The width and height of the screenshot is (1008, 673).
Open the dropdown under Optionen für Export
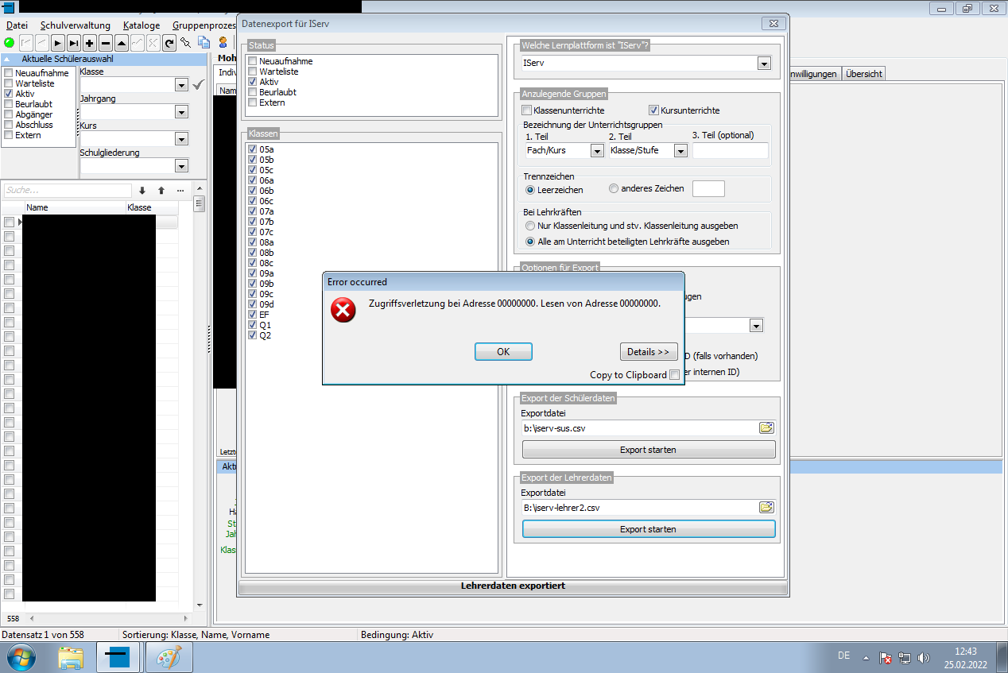coord(756,325)
